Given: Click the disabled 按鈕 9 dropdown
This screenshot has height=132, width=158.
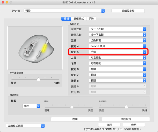Looking at the screenshot, I should click(117, 86).
